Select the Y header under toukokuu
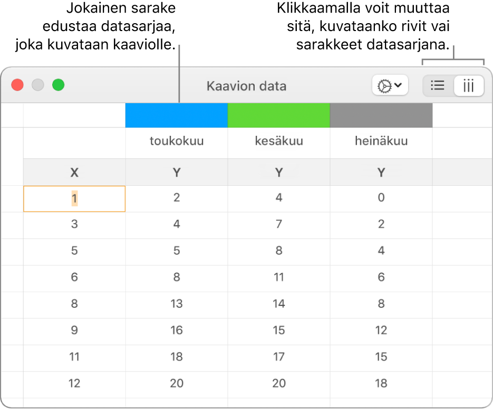This screenshot has width=493, height=409. coord(177,172)
